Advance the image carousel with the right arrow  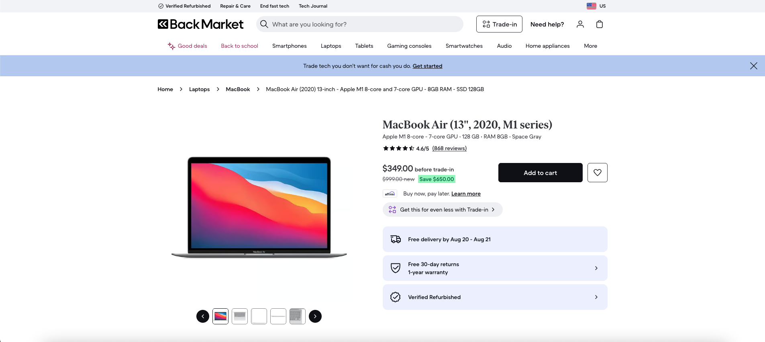pyautogui.click(x=315, y=316)
